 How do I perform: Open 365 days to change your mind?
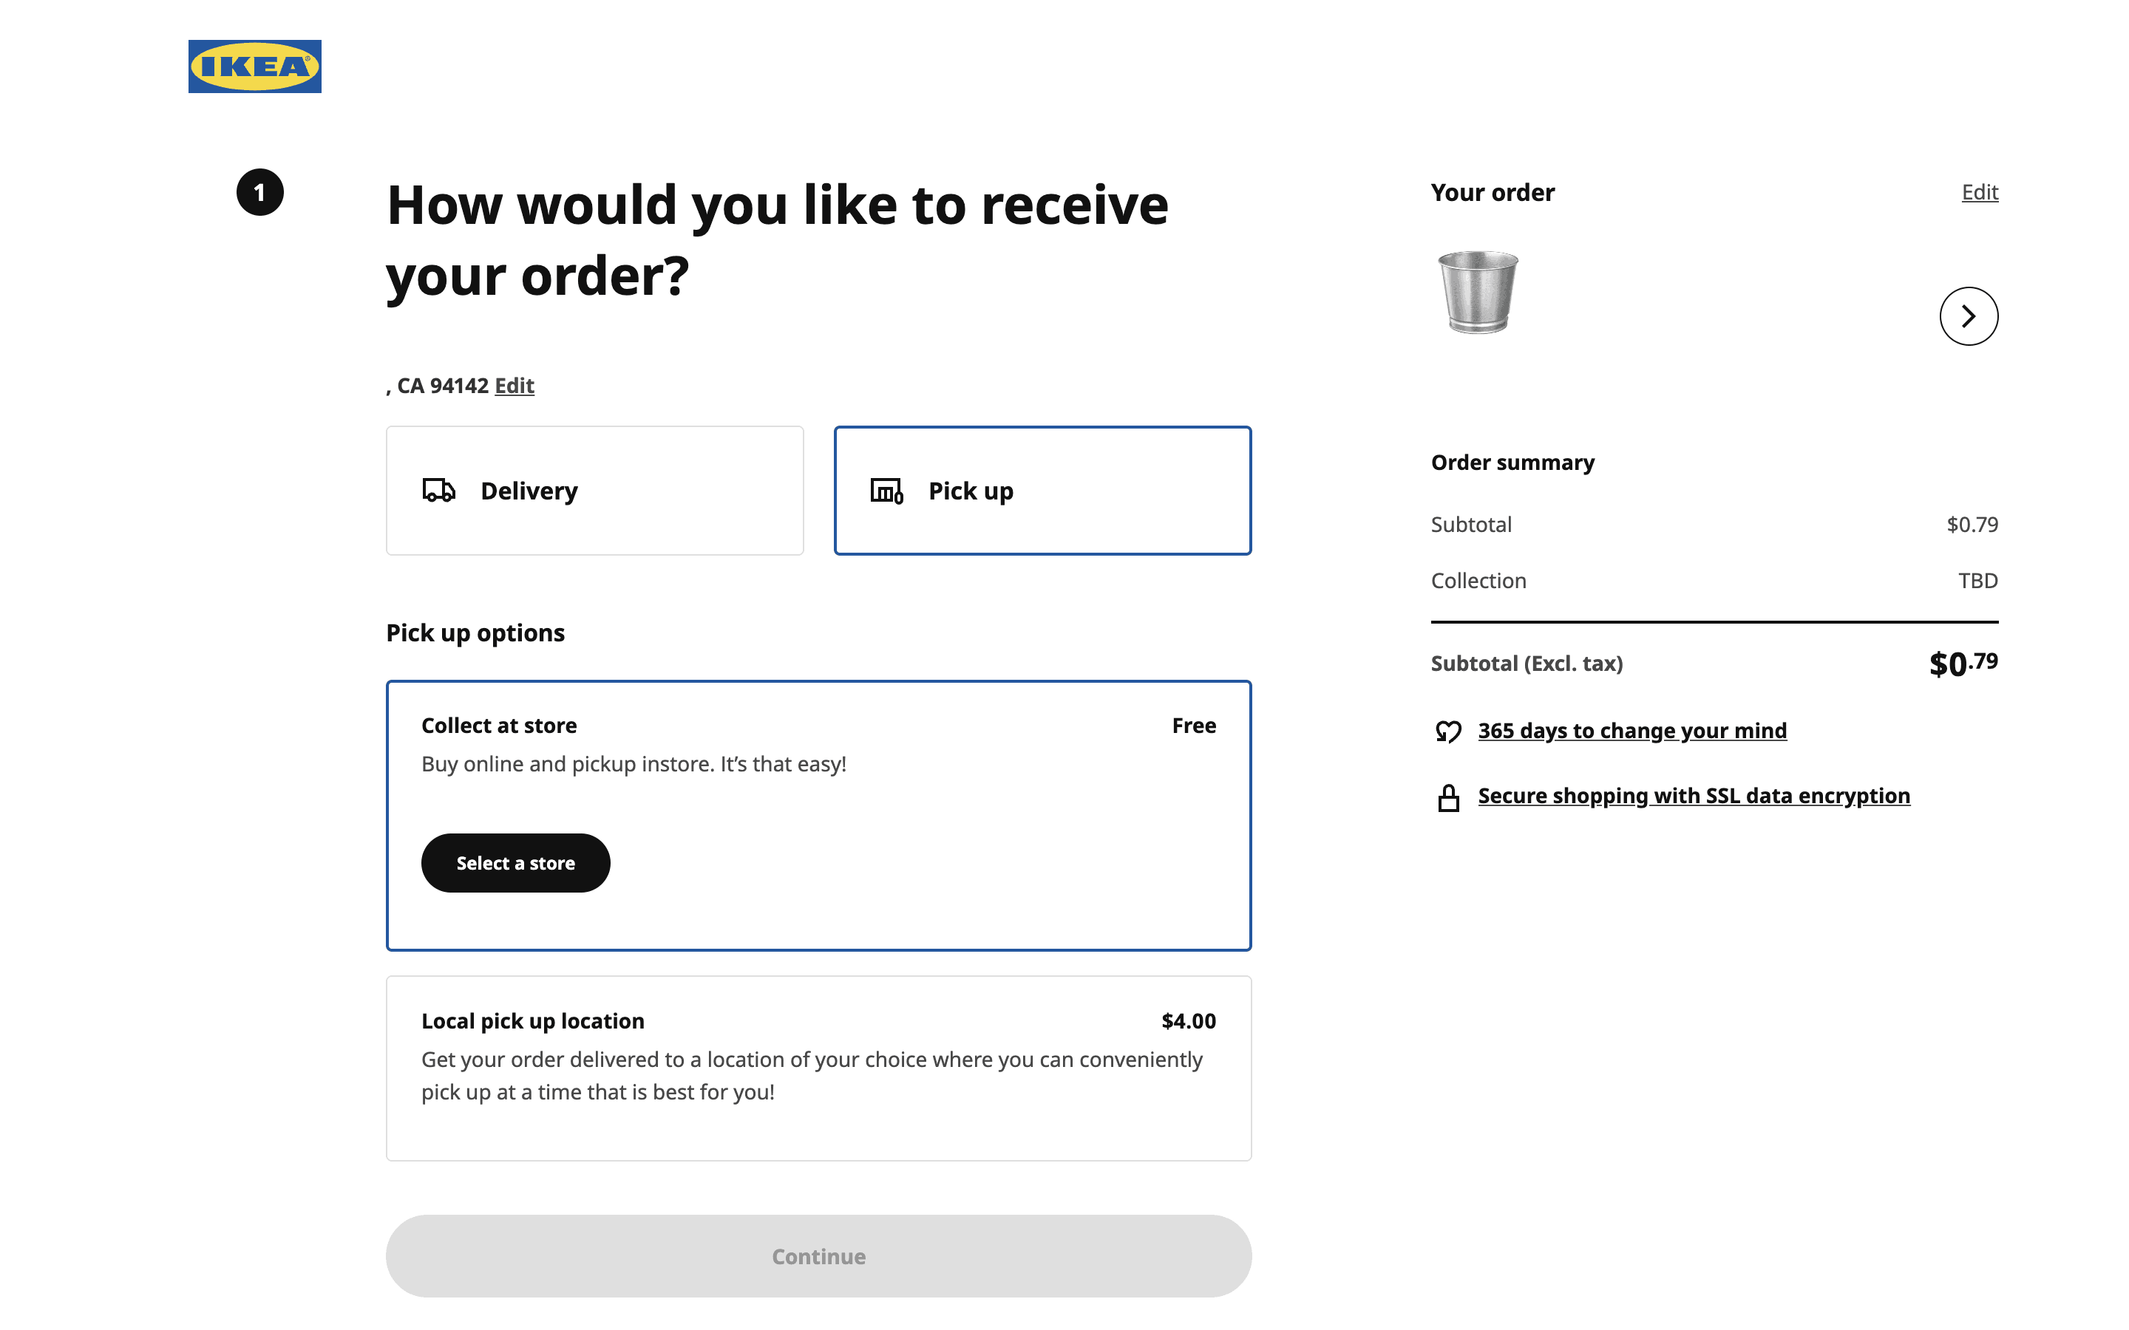(1631, 730)
